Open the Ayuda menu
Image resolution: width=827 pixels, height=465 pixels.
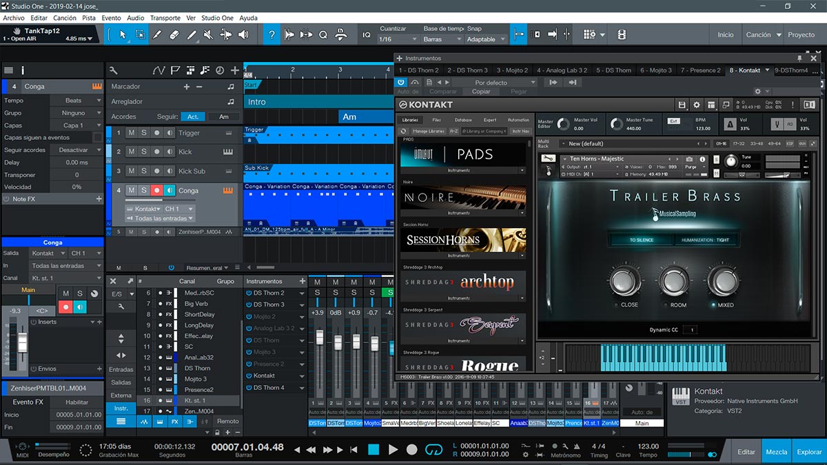tap(248, 18)
